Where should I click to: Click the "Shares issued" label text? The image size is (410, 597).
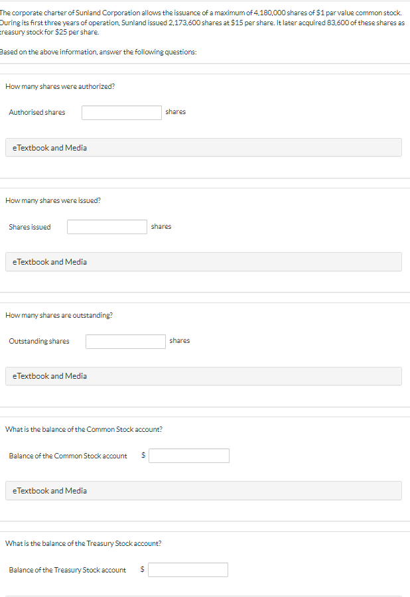[x=30, y=227]
